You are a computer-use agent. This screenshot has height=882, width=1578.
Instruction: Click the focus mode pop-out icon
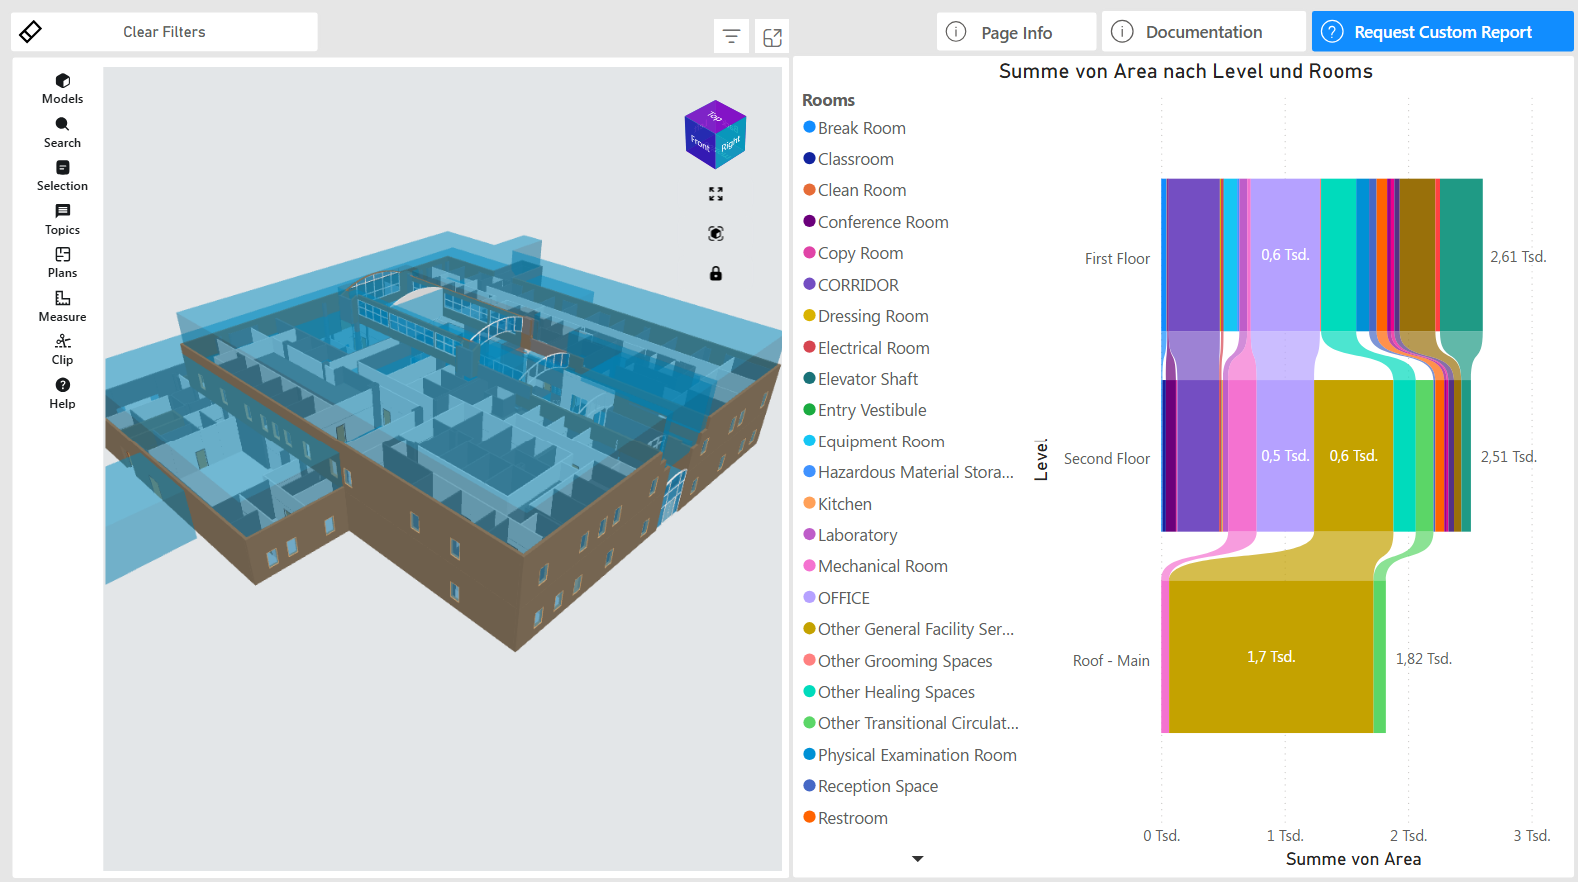pos(772,37)
